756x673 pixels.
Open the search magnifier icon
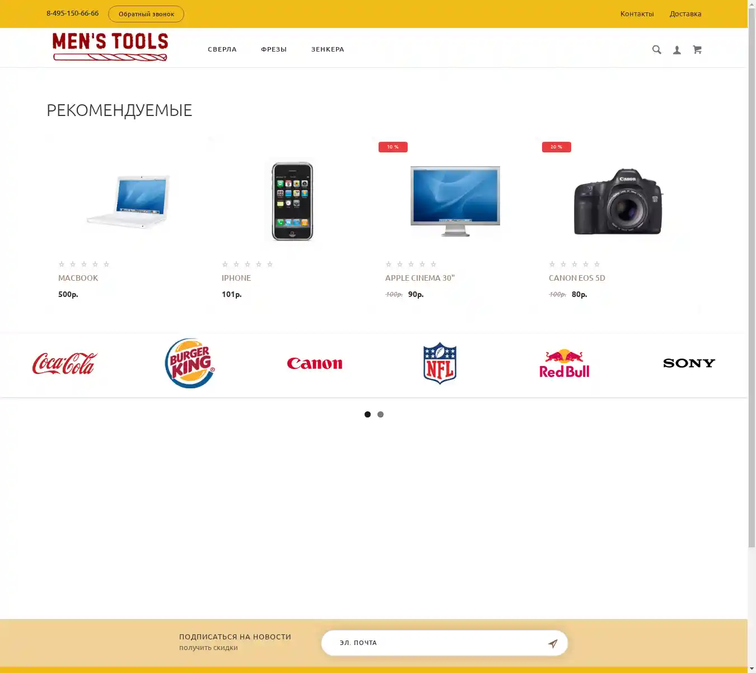[657, 50]
